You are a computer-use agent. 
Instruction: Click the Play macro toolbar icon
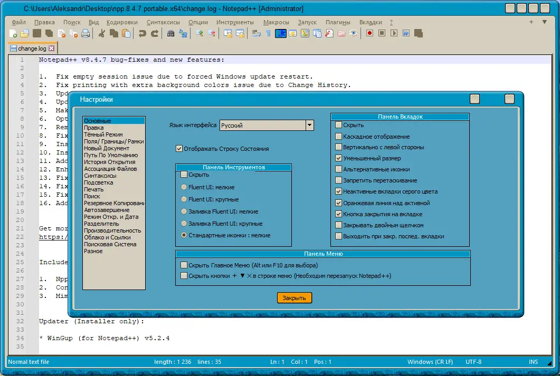(394, 33)
